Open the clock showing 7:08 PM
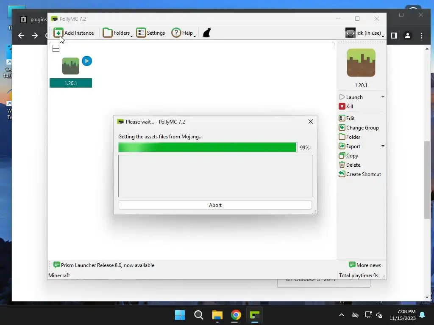Image resolution: width=434 pixels, height=325 pixels. pyautogui.click(x=403, y=315)
